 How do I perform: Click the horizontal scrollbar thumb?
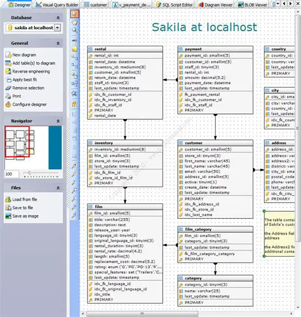[x=142, y=314]
